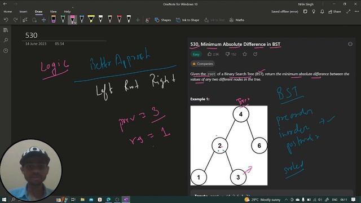Click the Share button
This screenshot has width=361, height=203.
334,11
